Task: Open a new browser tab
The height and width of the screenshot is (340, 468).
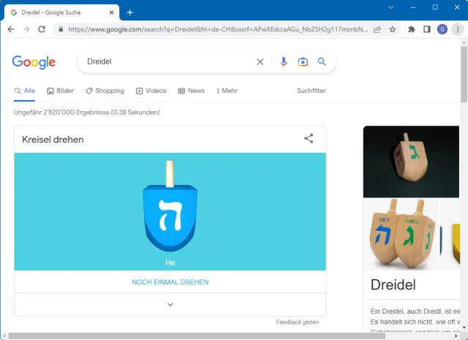Action: [x=129, y=12]
